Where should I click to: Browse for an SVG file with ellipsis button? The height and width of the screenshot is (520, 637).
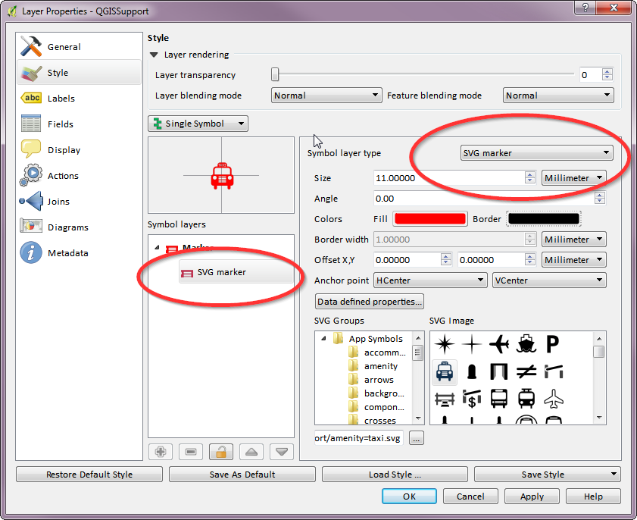pos(417,438)
